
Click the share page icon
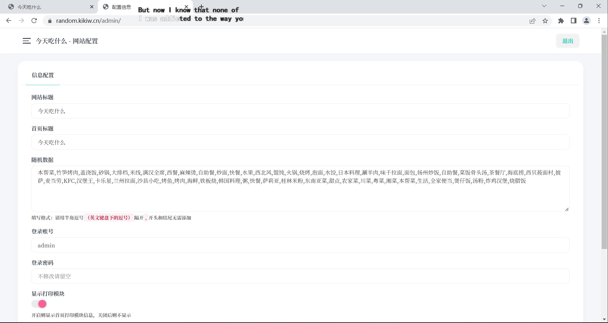[532, 21]
